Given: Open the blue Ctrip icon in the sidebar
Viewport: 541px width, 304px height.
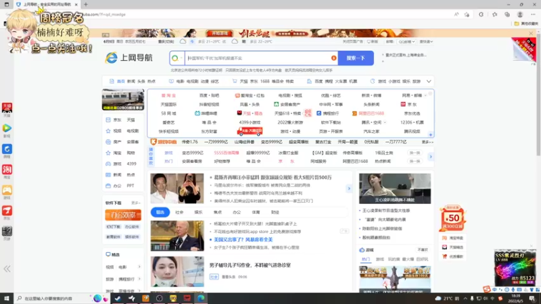Looking at the screenshot, I should coord(7,149).
